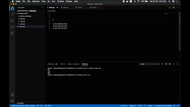Open the notifications bell in status bar

tap(178, 106)
